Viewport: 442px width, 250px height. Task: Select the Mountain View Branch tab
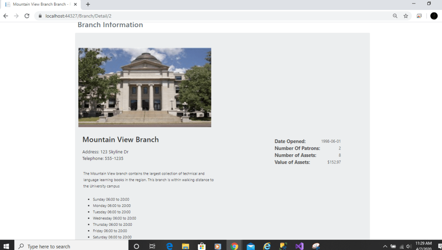39,4
